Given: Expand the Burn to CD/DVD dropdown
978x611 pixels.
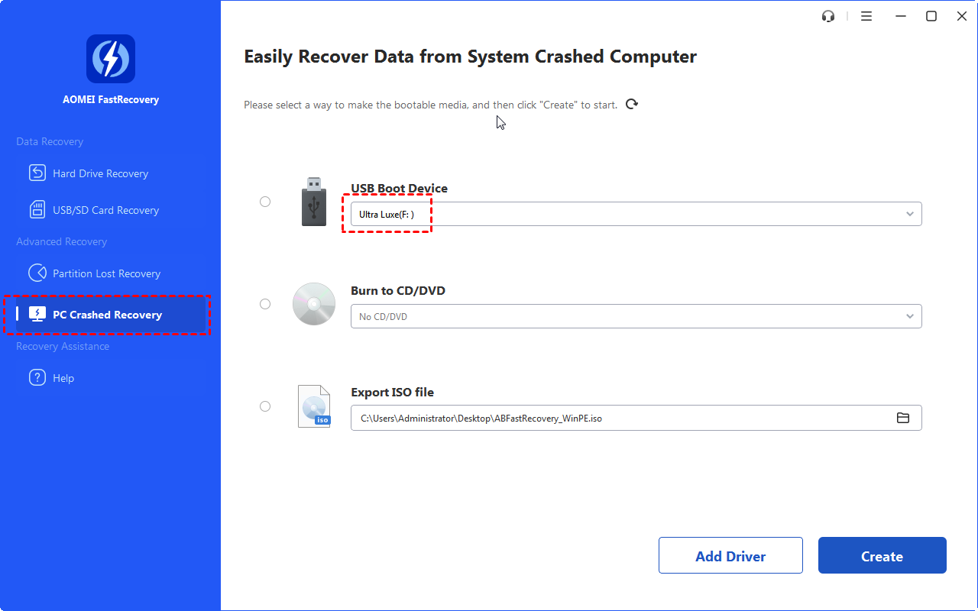Looking at the screenshot, I should tap(909, 316).
